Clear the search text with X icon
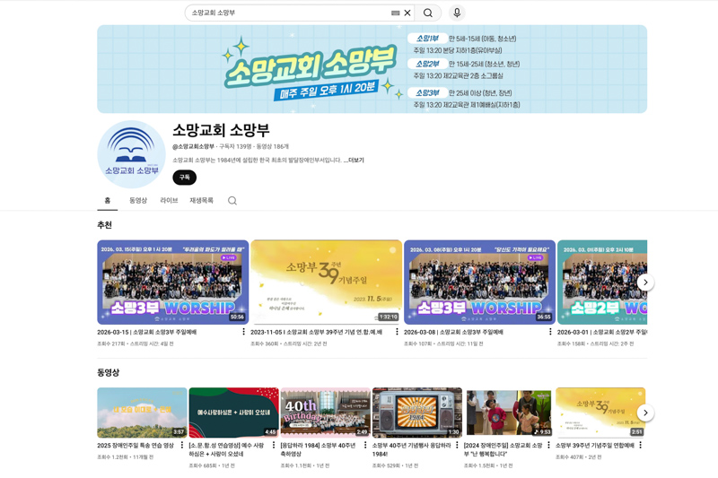Image resolution: width=718 pixels, height=478 pixels. tap(407, 13)
